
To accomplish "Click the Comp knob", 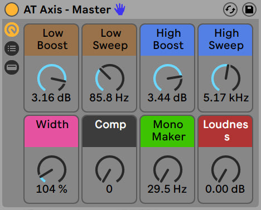I will click(110, 169).
